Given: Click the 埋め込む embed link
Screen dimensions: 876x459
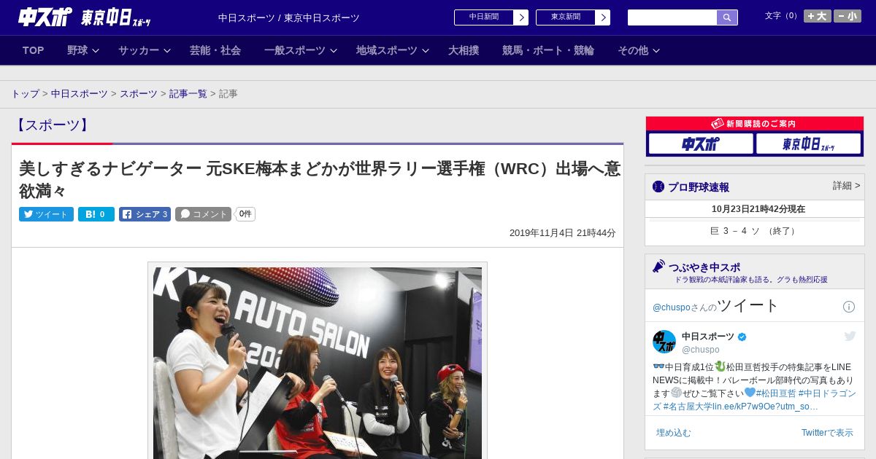Looking at the screenshot, I should point(673,433).
